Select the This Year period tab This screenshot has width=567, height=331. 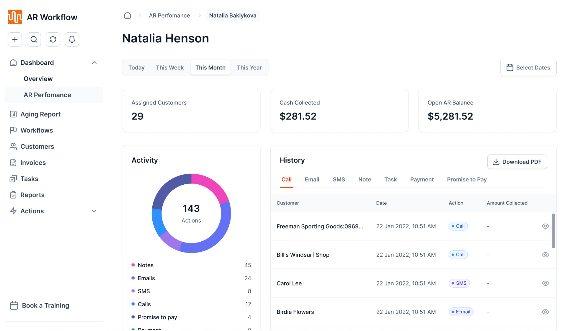tap(249, 68)
